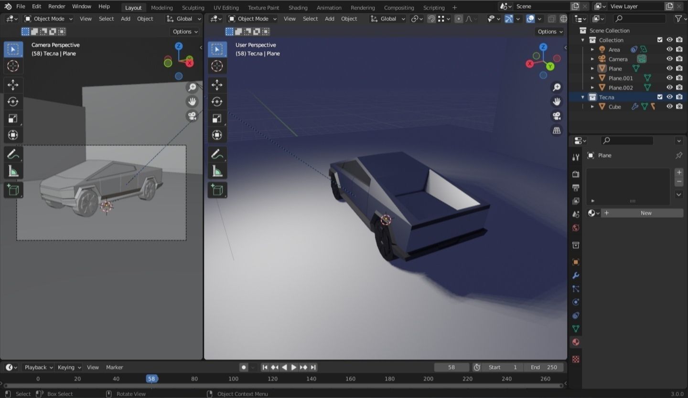Toggle auto keying record button

(x=244, y=367)
